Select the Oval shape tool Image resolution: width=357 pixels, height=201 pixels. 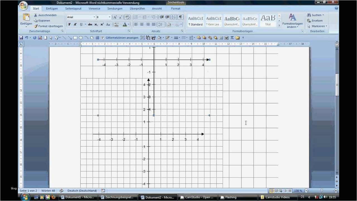81,38
